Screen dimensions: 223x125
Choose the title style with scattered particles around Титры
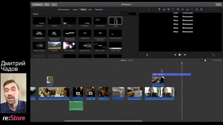[x=100, y=45]
